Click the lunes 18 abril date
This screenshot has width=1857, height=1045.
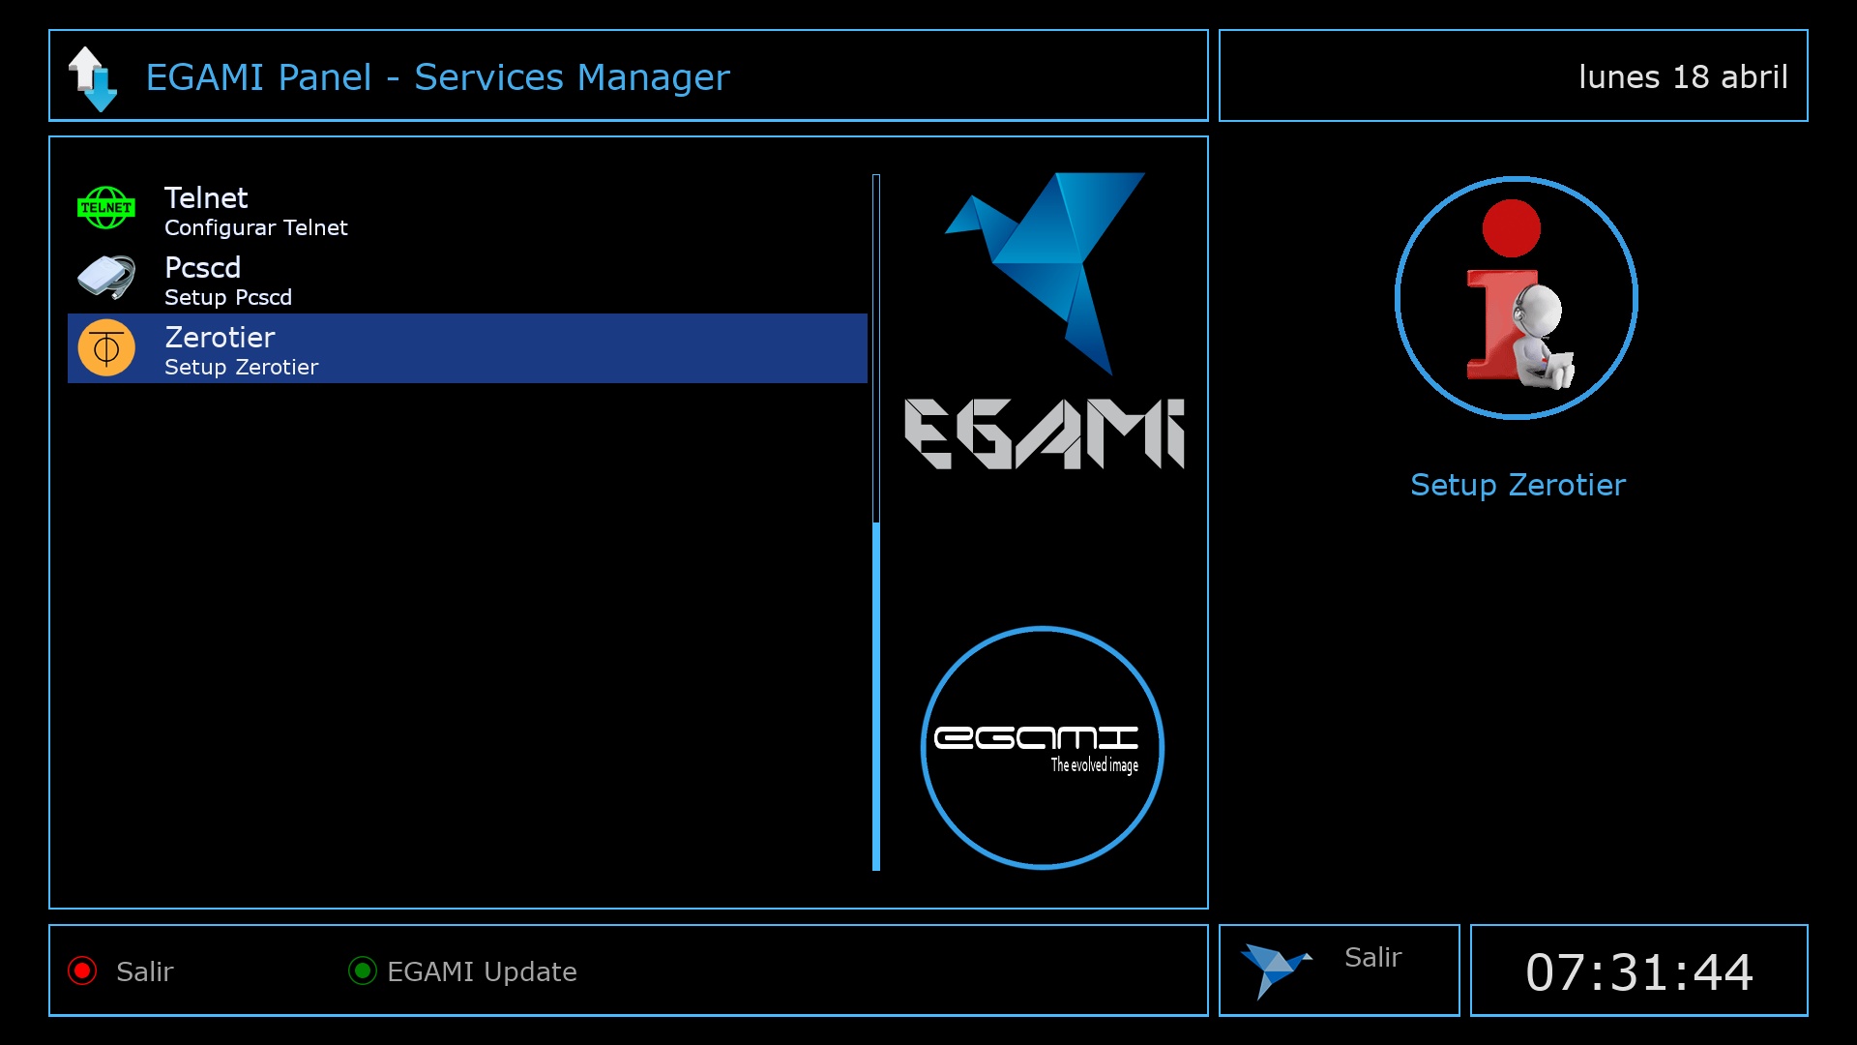pos(1682,77)
